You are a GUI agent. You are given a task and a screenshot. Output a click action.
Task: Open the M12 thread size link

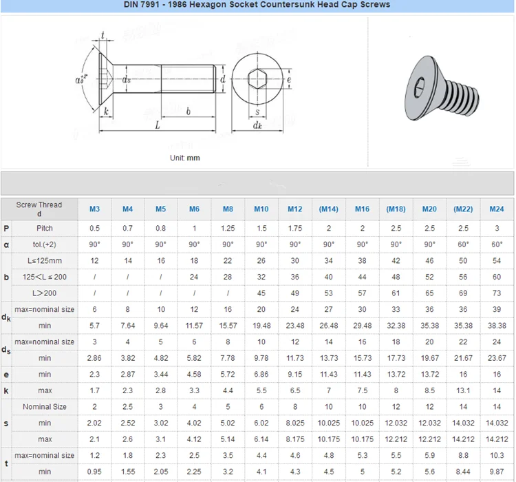[x=294, y=209]
